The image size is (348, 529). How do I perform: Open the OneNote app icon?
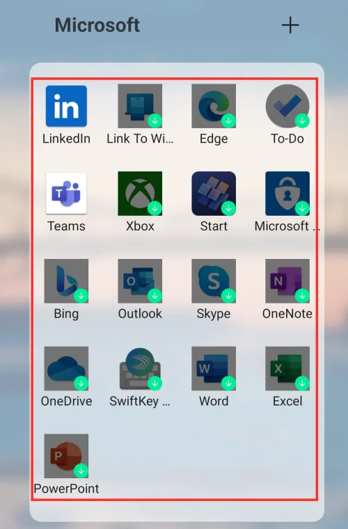point(287,281)
